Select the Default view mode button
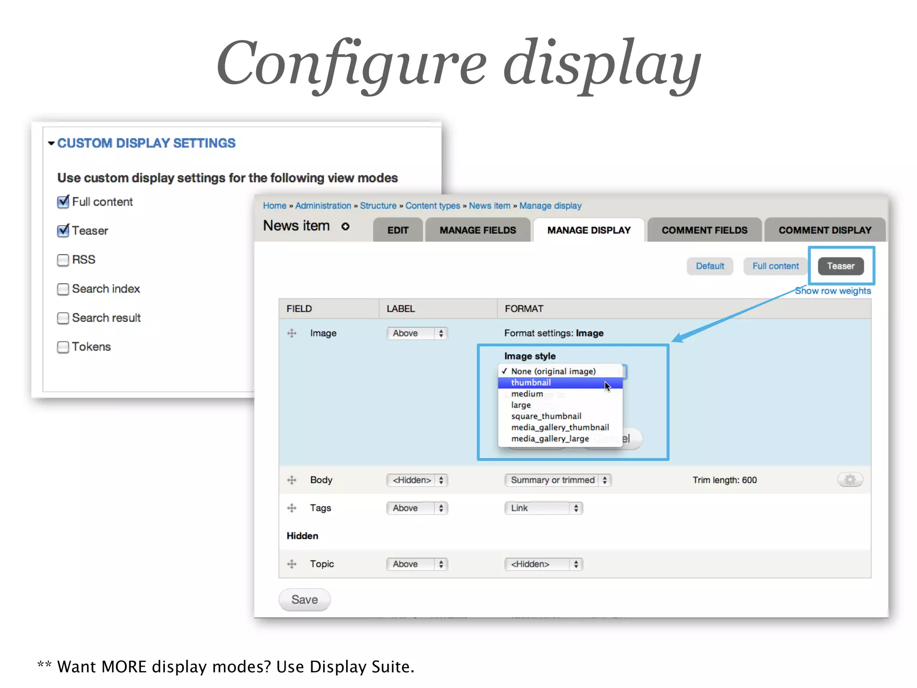The image size is (917, 688). point(710,266)
